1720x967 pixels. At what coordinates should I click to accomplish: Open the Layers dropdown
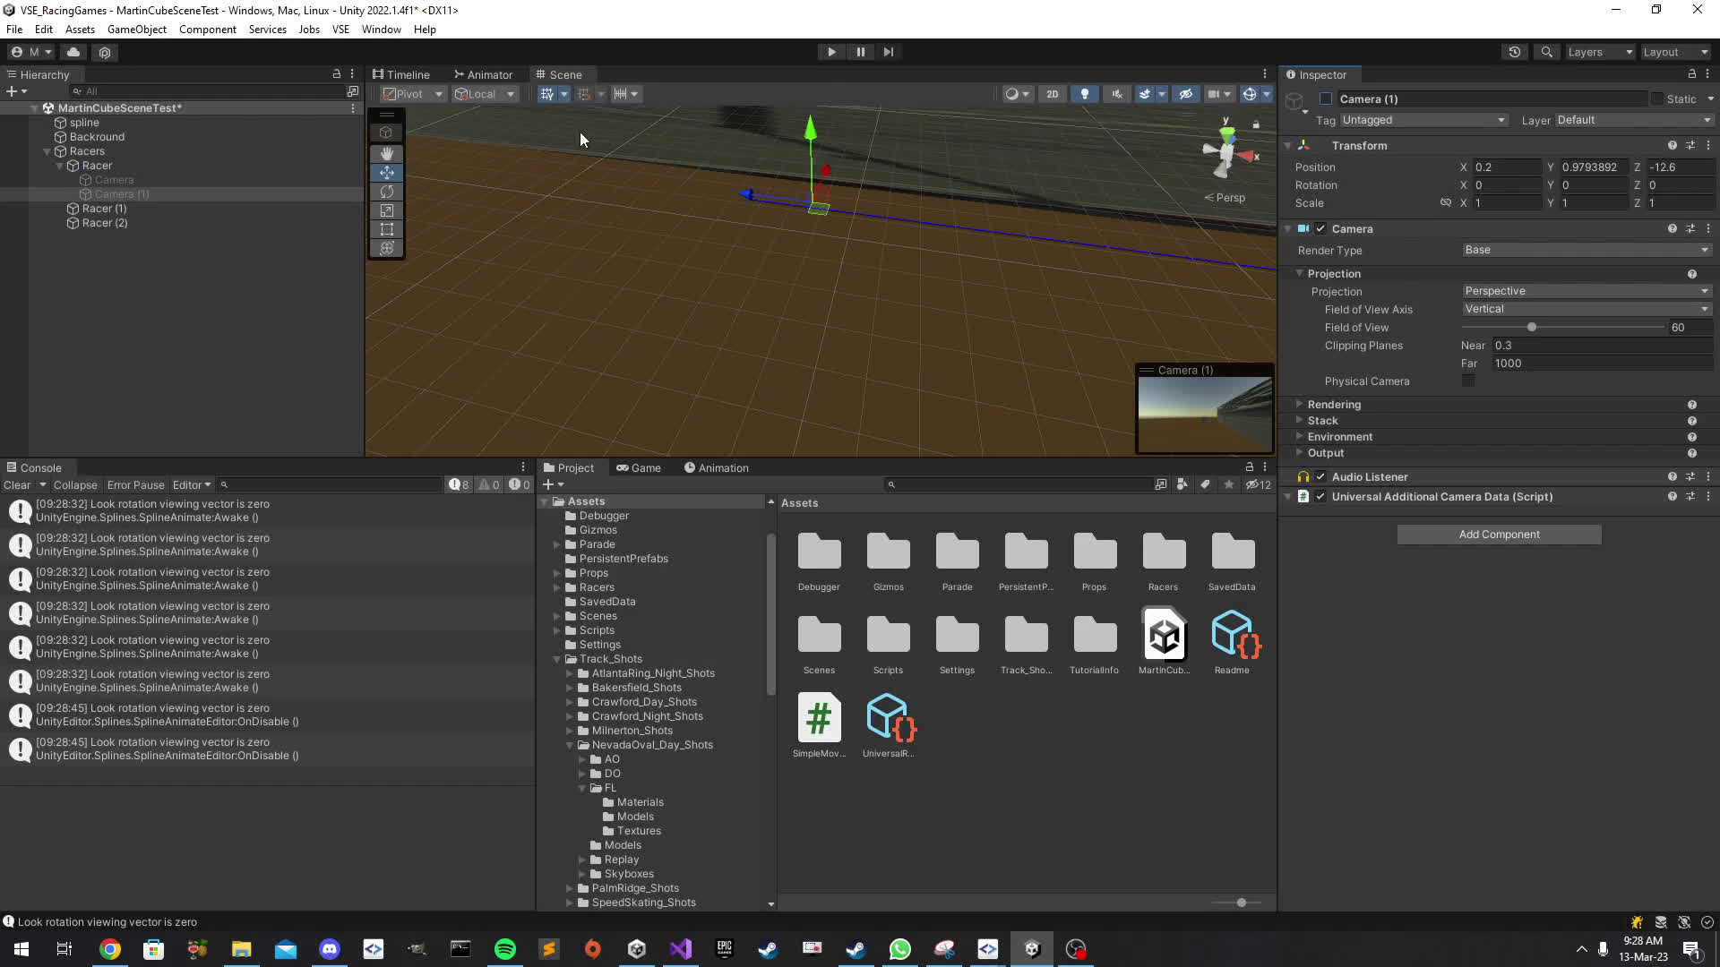coord(1599,52)
